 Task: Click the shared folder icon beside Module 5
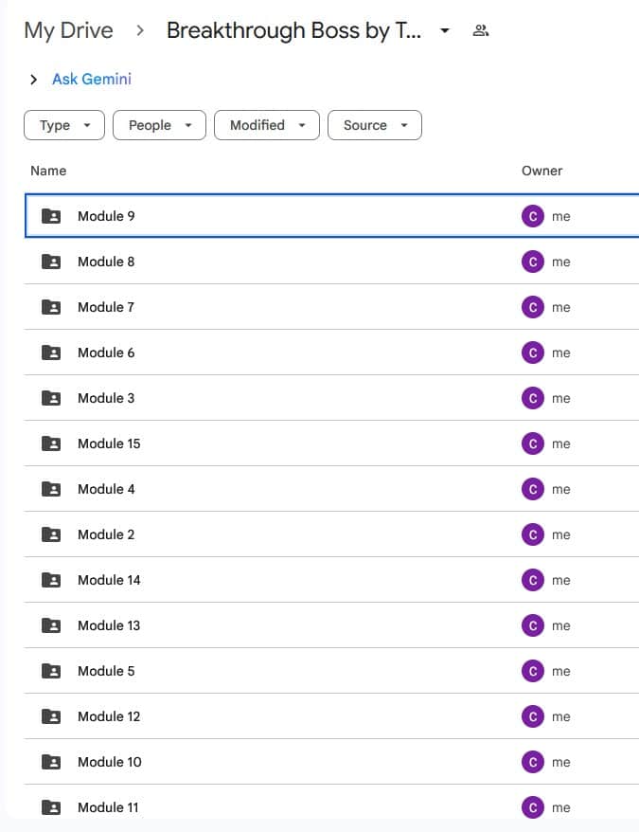[51, 671]
